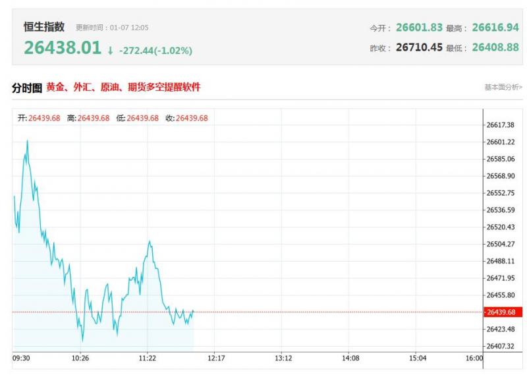Click the 更新时间 01-07 12:05 timestamp
527x379 pixels.
[x=112, y=28]
